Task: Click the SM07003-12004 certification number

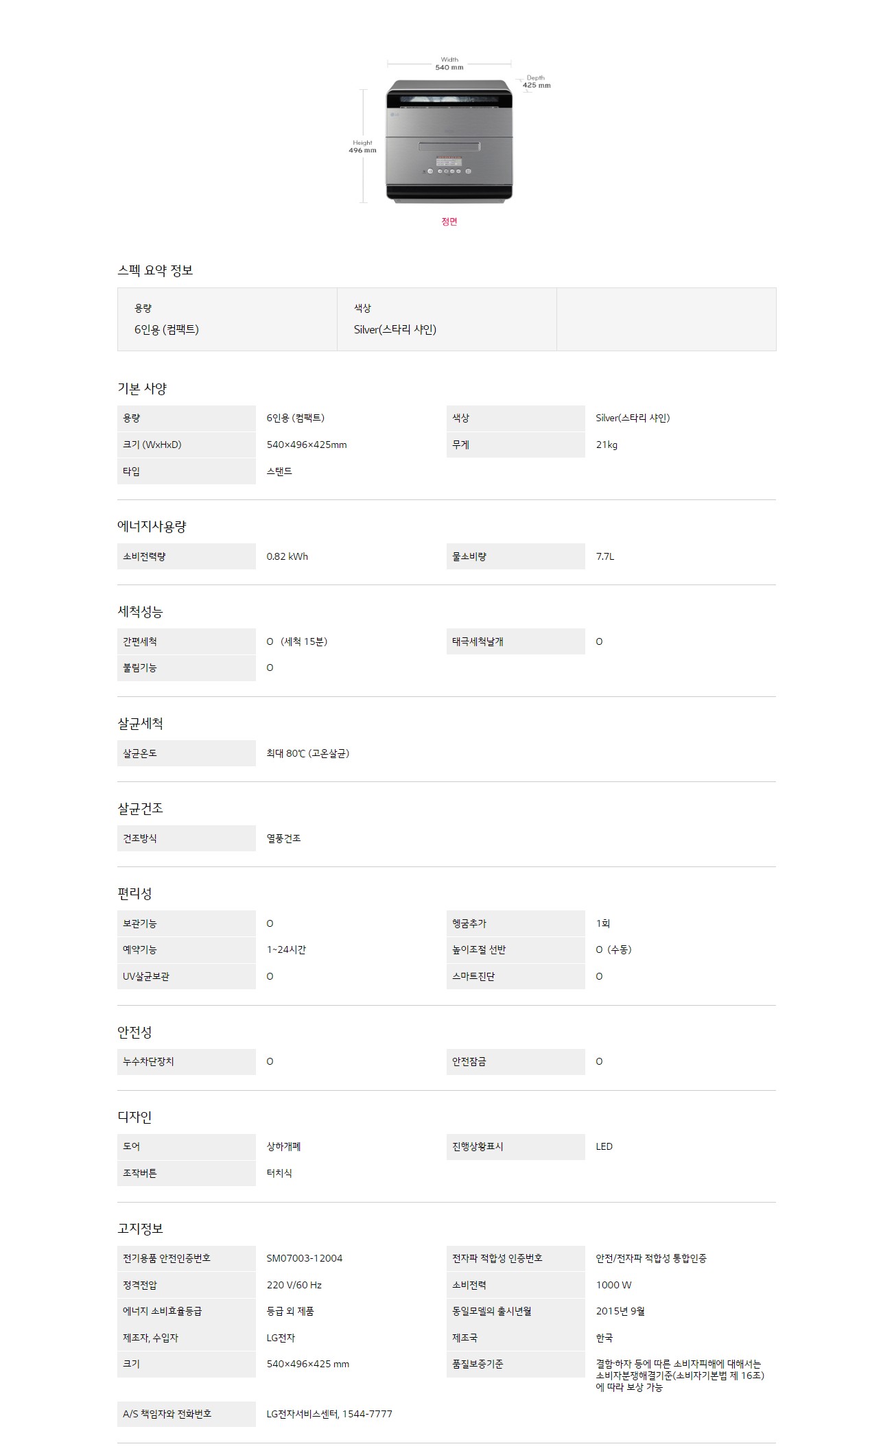Action: coord(305,1258)
